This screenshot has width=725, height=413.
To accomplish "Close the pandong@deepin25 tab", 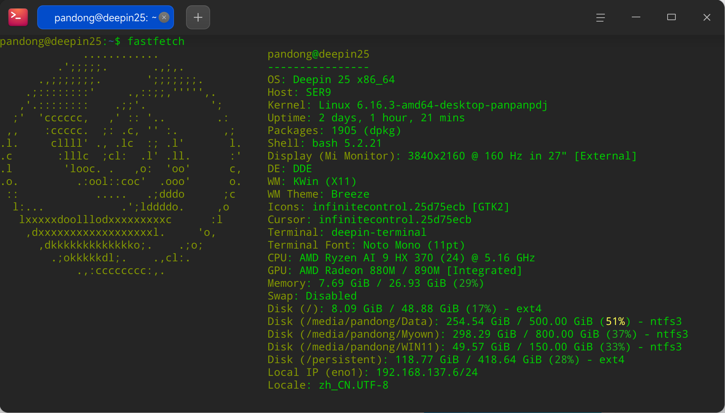I will tap(164, 17).
